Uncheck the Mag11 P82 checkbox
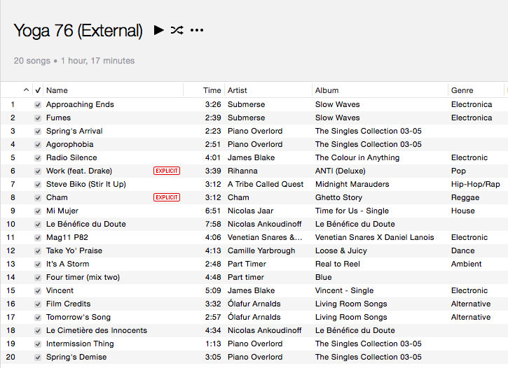508x368 pixels. [38, 238]
